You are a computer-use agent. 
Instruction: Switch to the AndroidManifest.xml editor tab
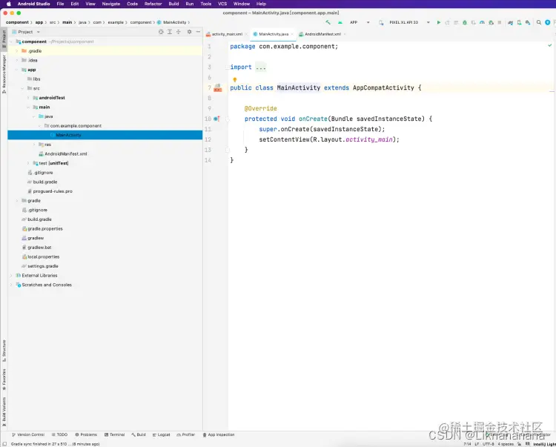point(322,34)
